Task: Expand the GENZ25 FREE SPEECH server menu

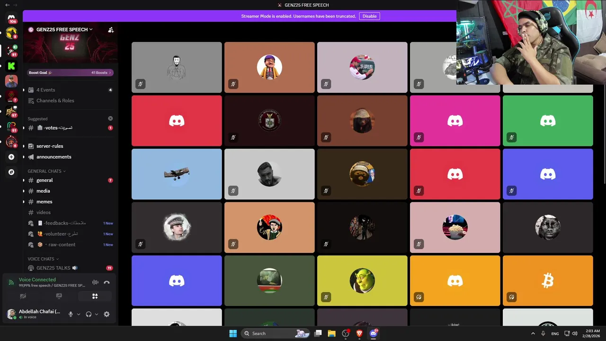Action: tap(64, 29)
